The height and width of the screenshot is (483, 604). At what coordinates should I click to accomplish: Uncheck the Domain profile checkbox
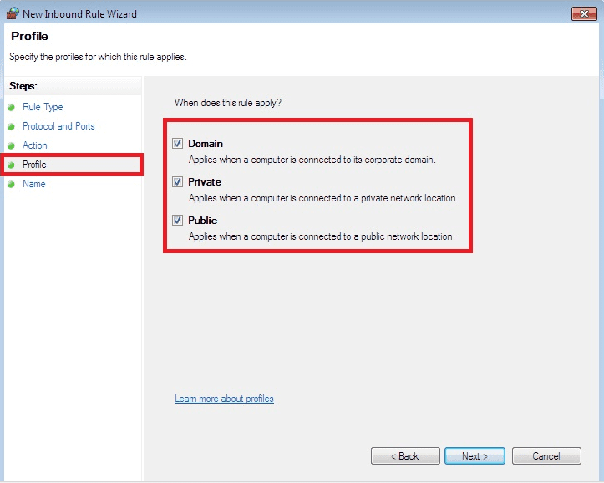(x=177, y=144)
